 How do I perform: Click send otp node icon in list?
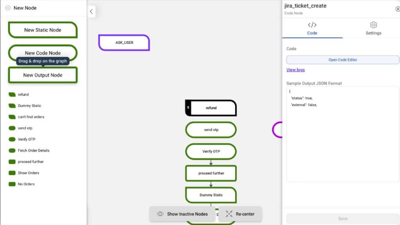[x=12, y=128]
